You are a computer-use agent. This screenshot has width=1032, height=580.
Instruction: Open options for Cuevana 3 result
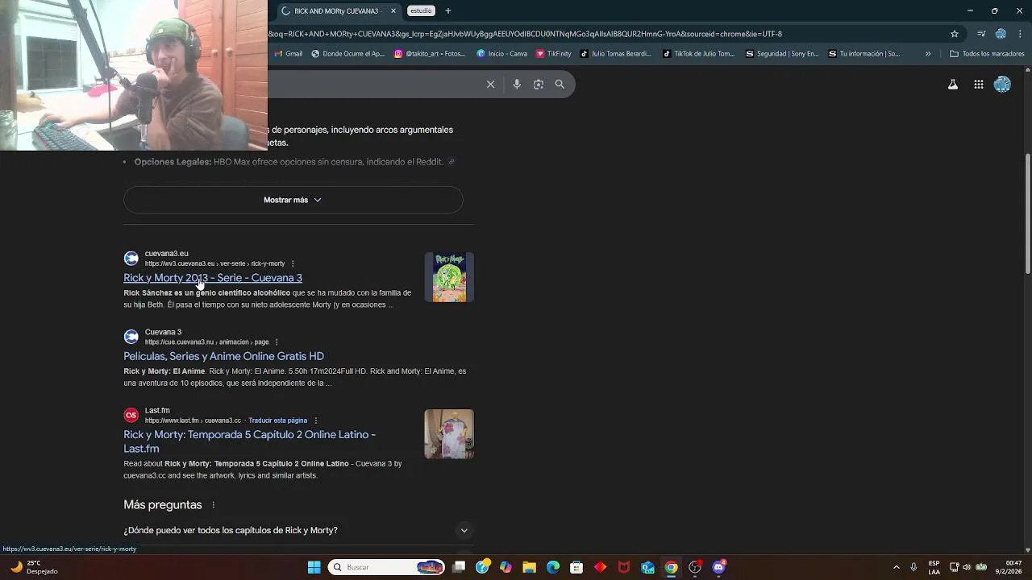coord(277,342)
